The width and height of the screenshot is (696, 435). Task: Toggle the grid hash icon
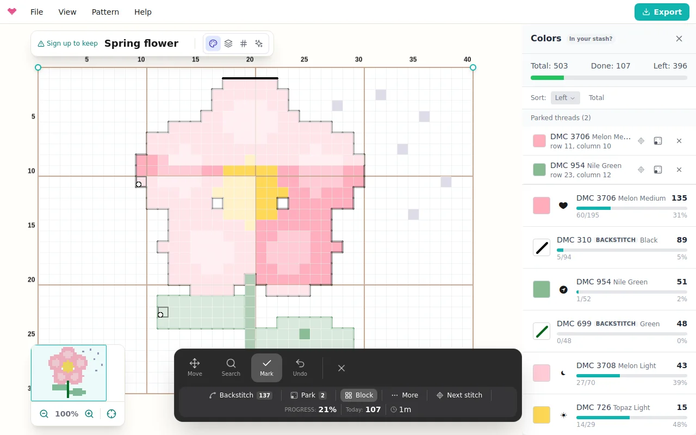point(244,43)
